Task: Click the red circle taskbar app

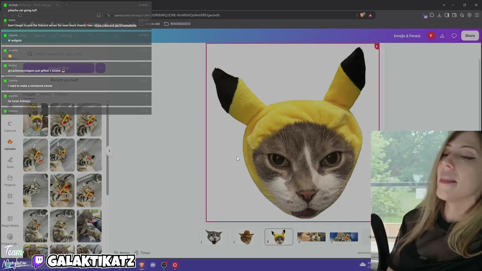Action: click(175, 265)
